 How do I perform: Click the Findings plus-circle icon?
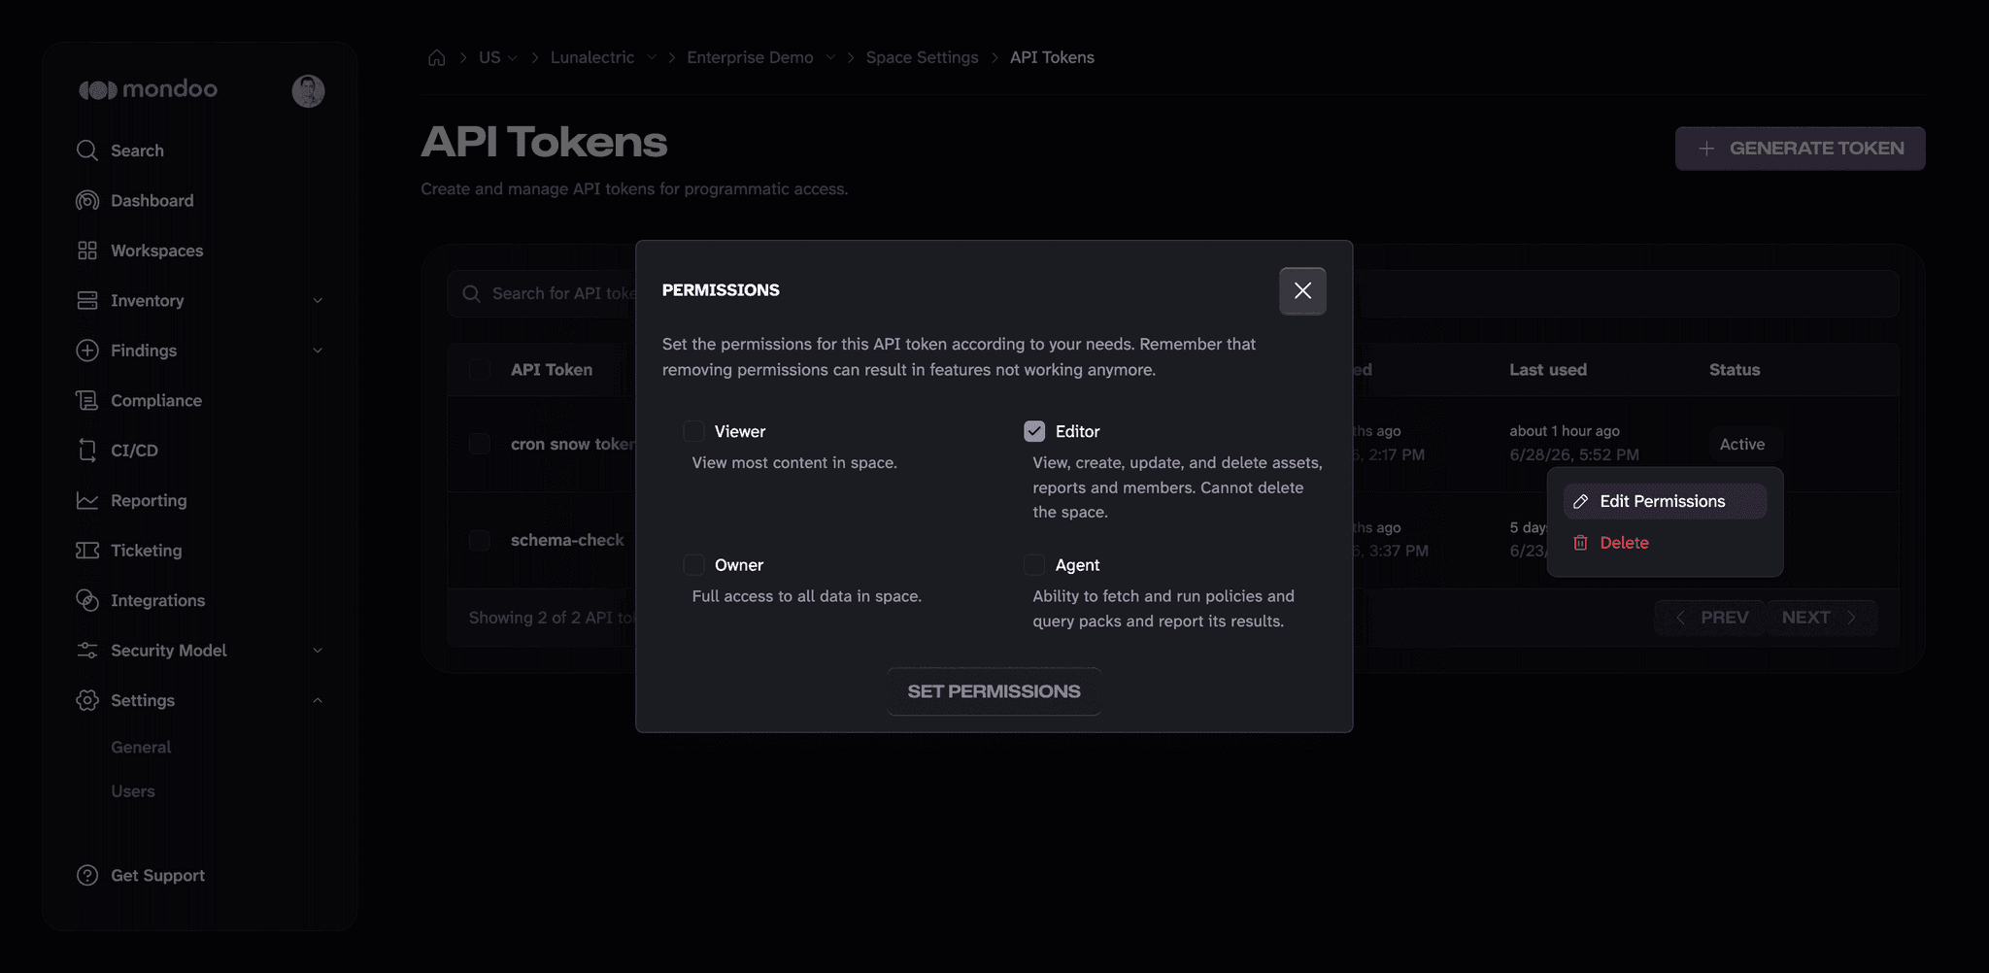pyautogui.click(x=87, y=351)
